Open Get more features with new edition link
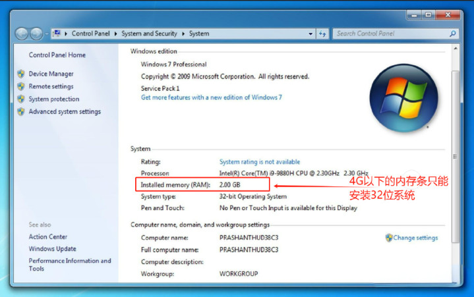The image size is (474, 297). point(212,97)
